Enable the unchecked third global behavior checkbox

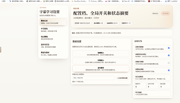point(169,63)
